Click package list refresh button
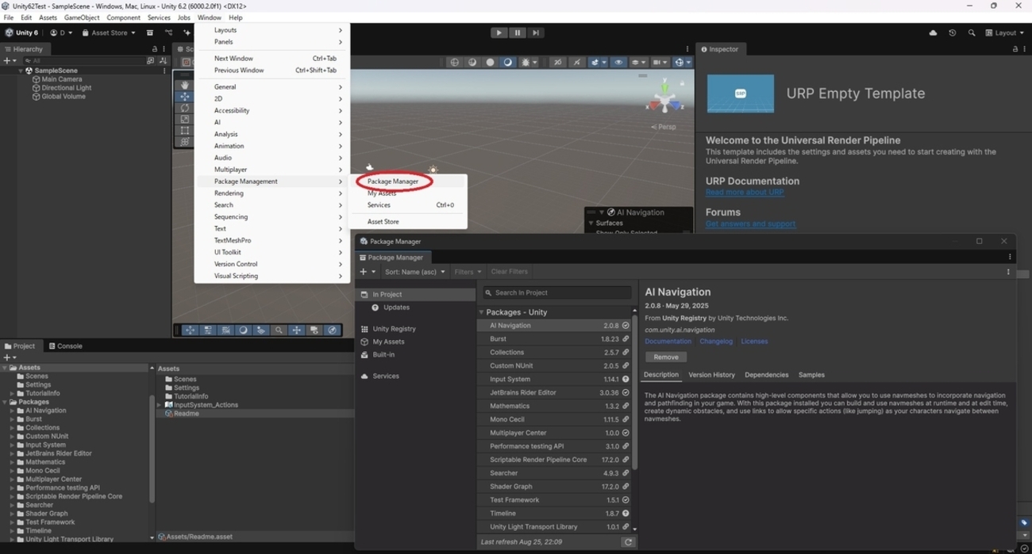The width and height of the screenshot is (1032, 554). pyautogui.click(x=628, y=542)
